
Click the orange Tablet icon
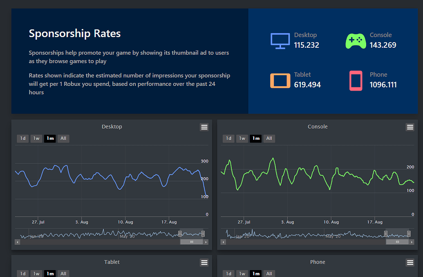click(x=280, y=80)
